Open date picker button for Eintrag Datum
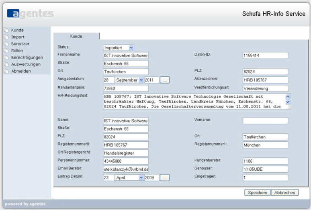Image resolution: width=311 pixels, height=210 pixels. tap(165, 177)
